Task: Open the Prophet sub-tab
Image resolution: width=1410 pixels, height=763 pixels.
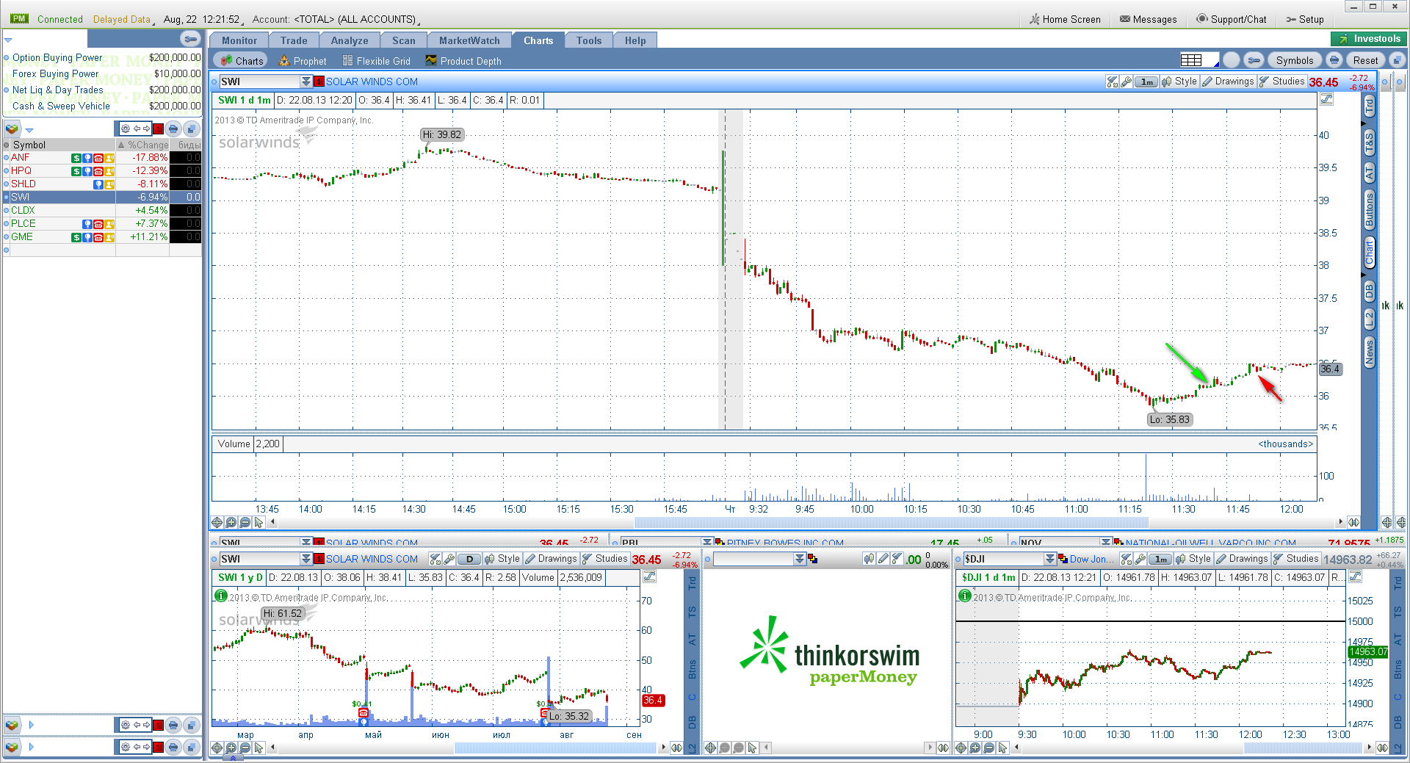Action: [303, 61]
